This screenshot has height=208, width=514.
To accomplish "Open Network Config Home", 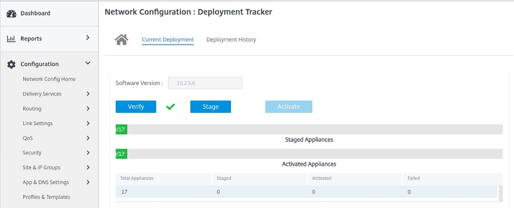I will [x=49, y=79].
